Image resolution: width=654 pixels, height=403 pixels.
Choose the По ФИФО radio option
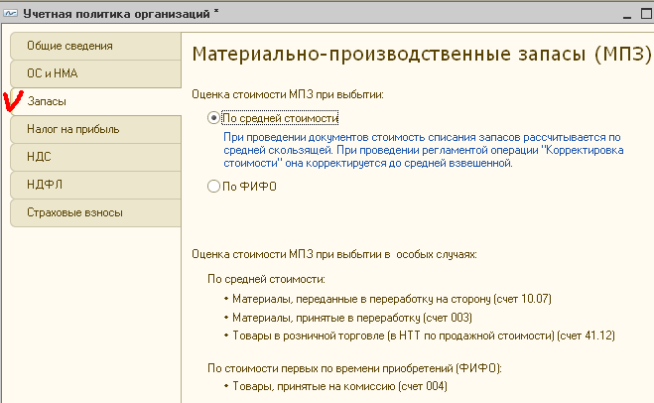[213, 186]
